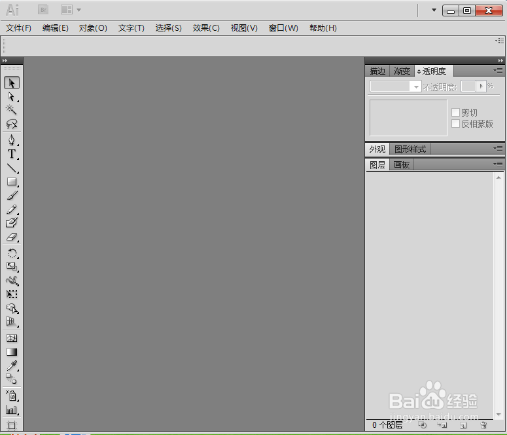Select the Pencil tool

tap(12, 209)
